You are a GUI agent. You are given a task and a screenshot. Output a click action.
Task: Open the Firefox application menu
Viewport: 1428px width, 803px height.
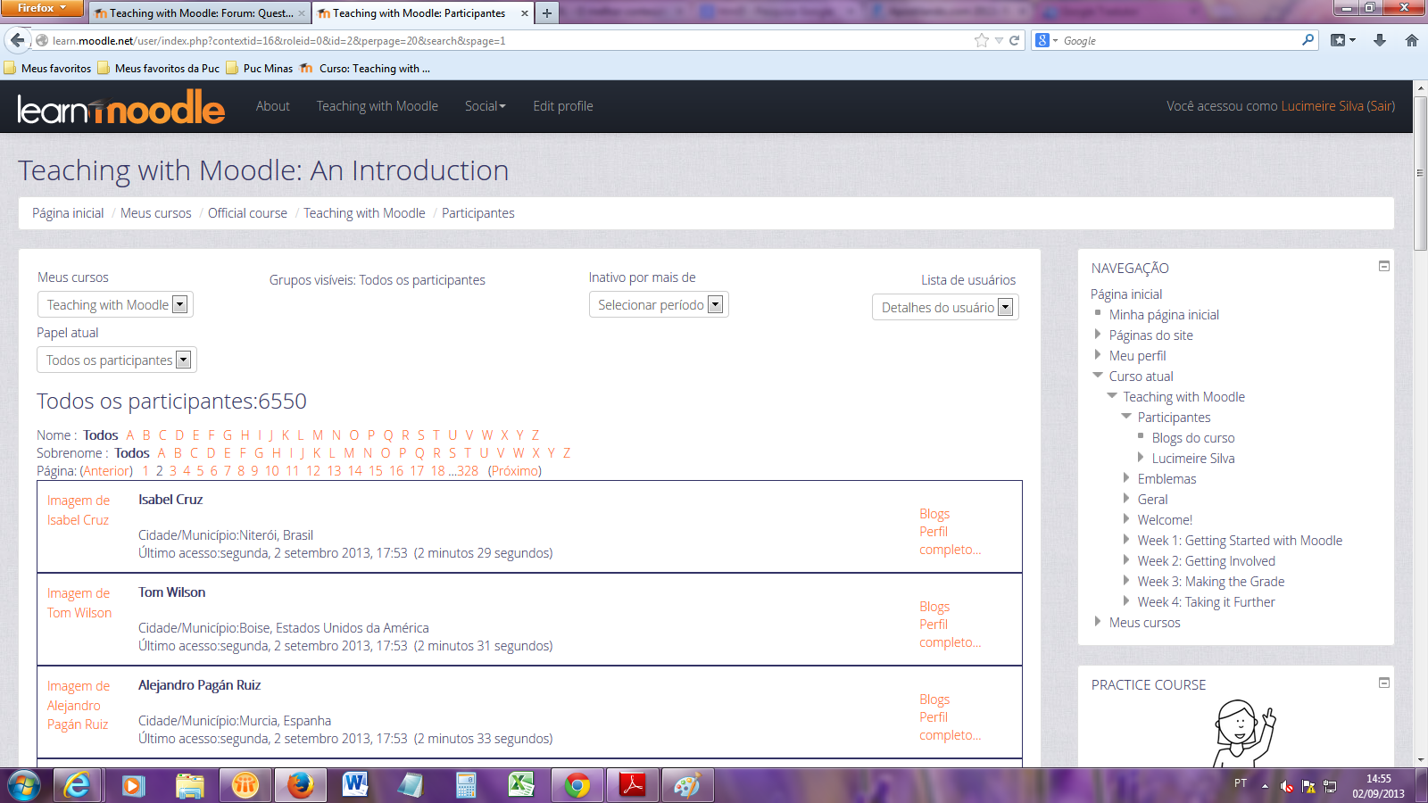(42, 8)
